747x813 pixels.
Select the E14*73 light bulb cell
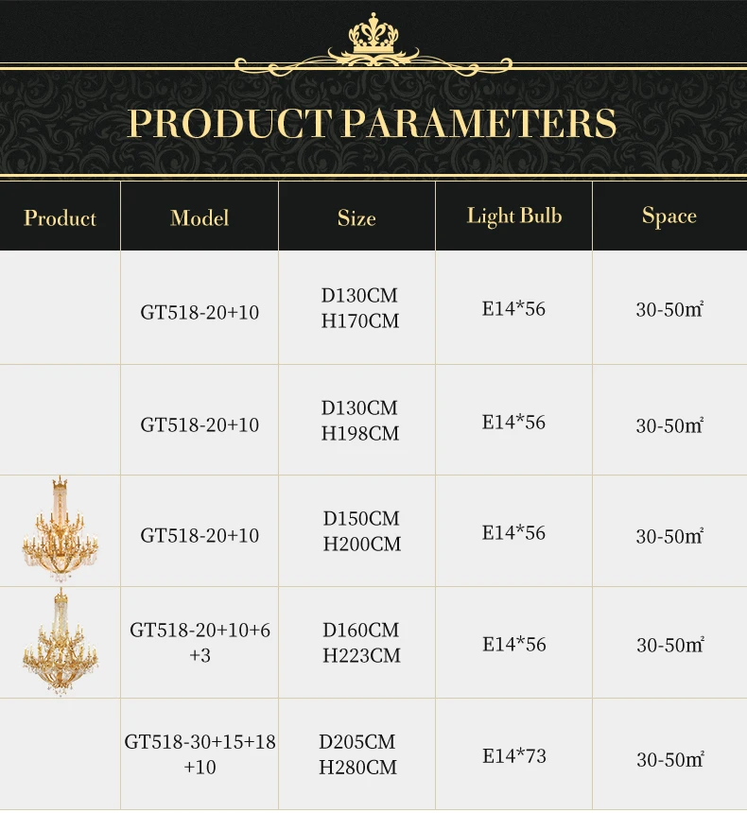(513, 756)
